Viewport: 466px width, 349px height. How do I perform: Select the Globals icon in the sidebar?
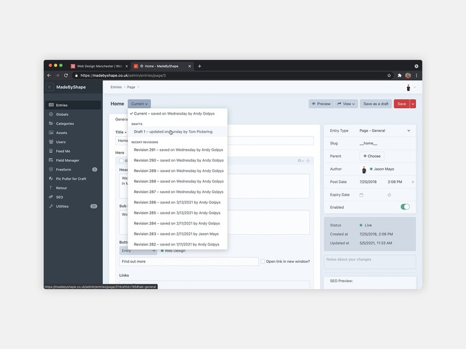pyautogui.click(x=52, y=114)
